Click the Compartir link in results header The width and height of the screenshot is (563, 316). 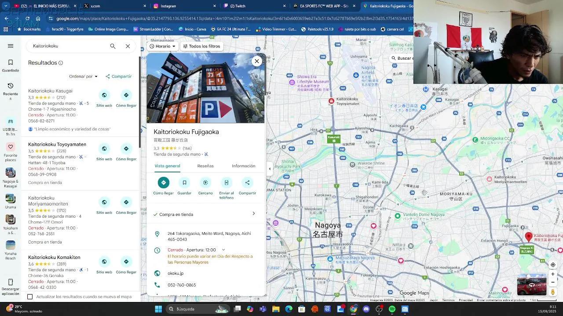coord(118,76)
